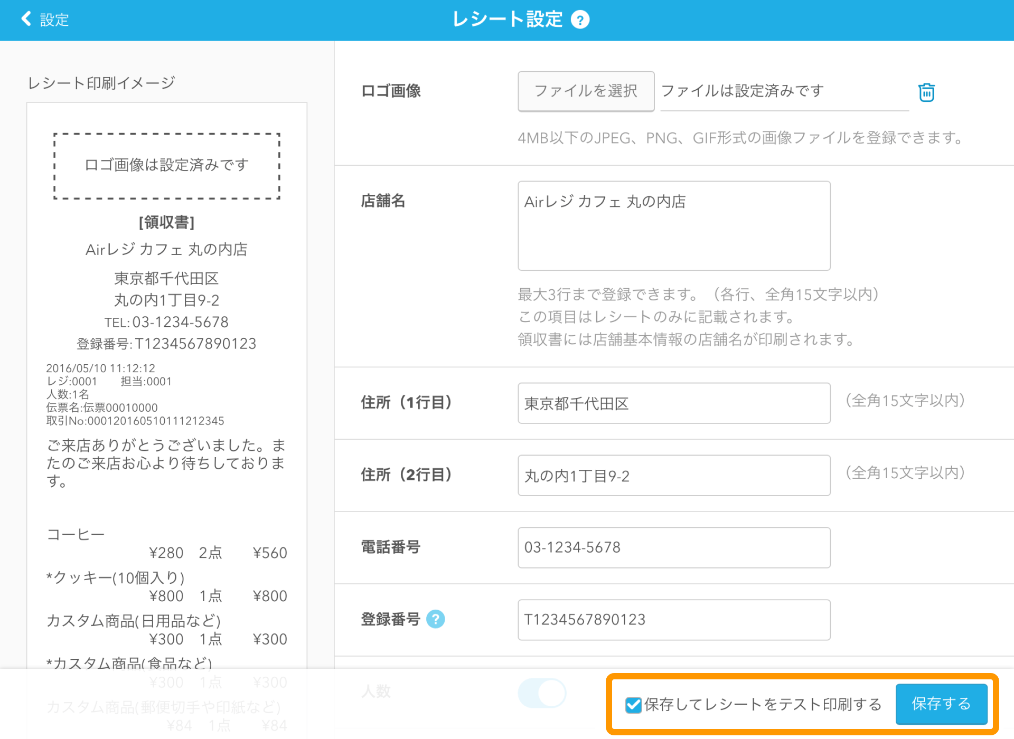Open the 登録番号 help popup
This screenshot has height=739, width=1014.
pos(436,620)
